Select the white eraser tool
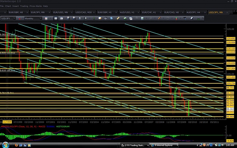Image resolution: width=237 pixels, height=148 pixels. [192, 18]
